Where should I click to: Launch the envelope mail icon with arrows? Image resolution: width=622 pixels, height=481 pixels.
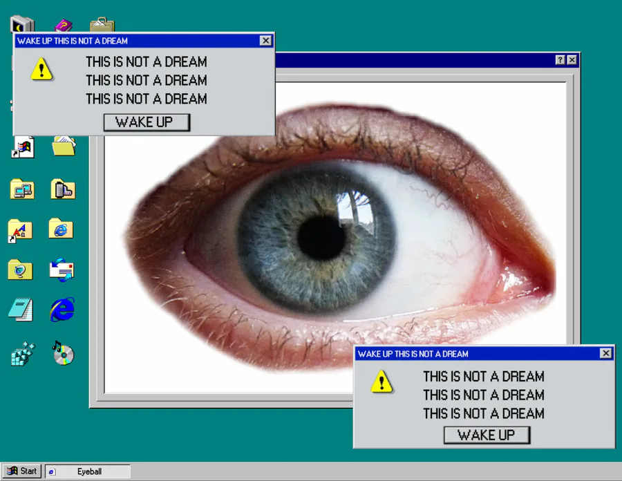coord(62,270)
